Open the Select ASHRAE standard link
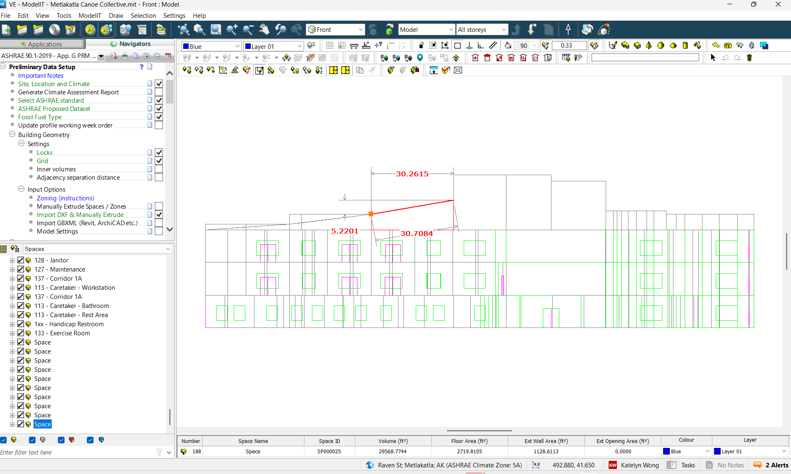Viewport: 791px width, 474px height. 51,100
